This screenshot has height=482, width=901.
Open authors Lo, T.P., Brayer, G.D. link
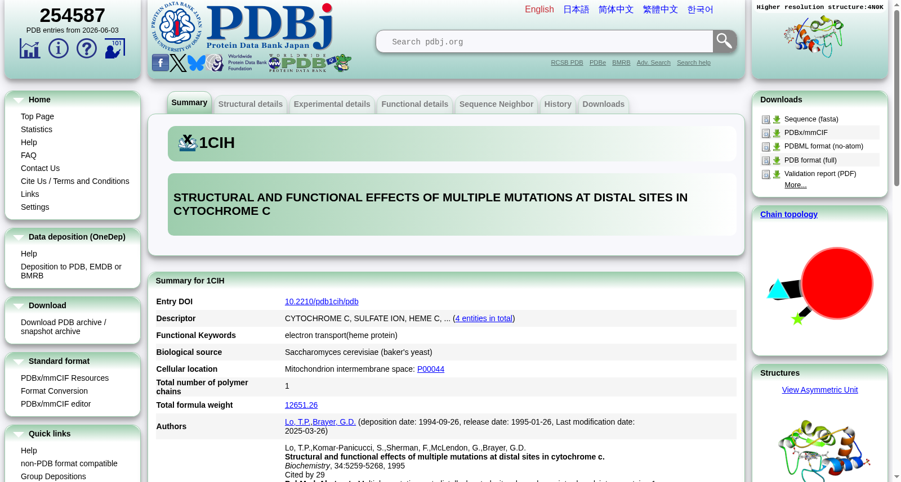point(320,422)
